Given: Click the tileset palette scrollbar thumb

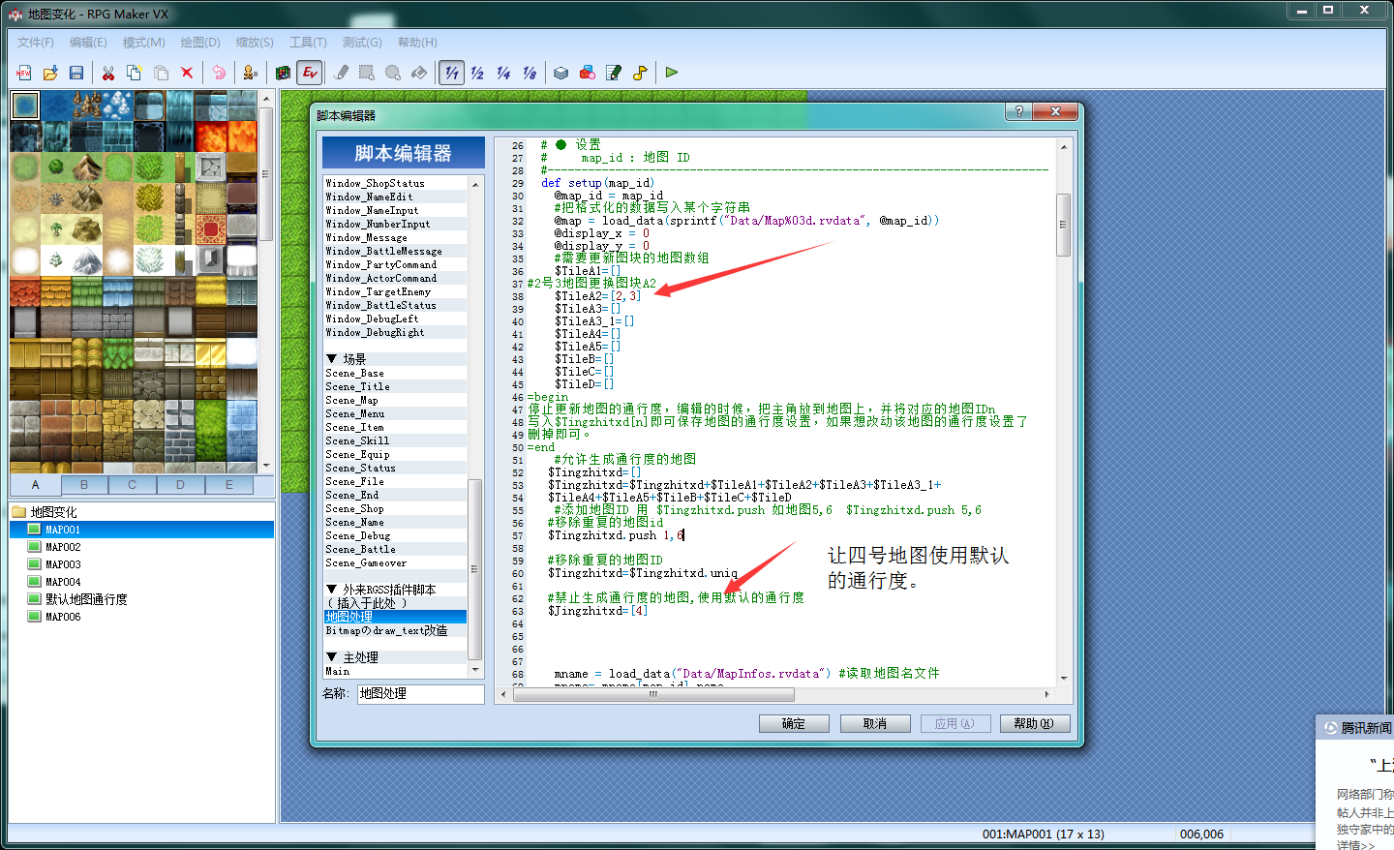Looking at the screenshot, I should pos(266,174).
